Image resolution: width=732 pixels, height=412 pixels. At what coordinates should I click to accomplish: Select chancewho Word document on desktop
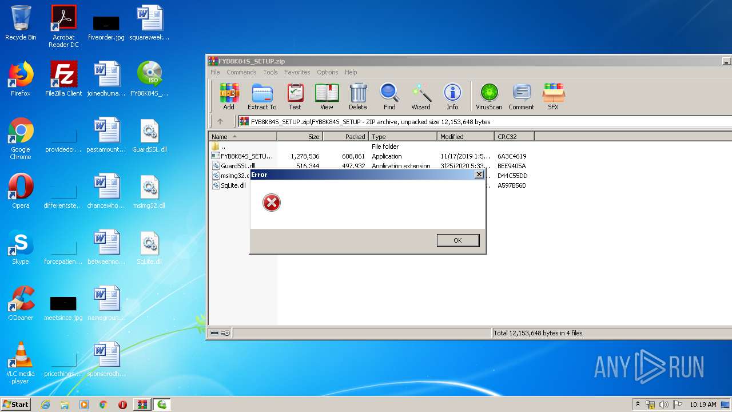point(106,191)
